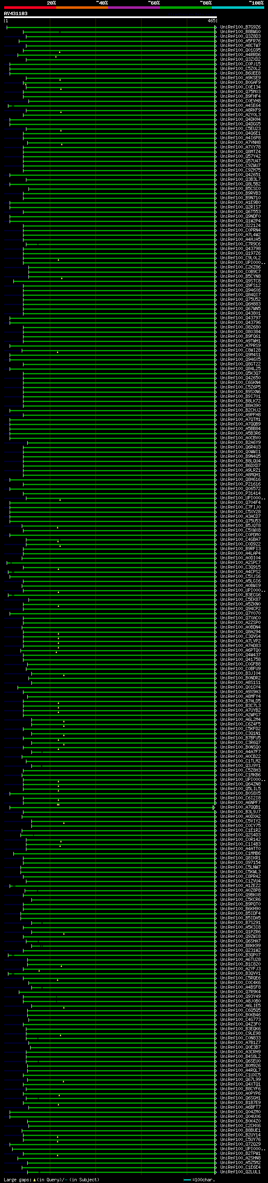Select hit label UniRef100_Q1W2P4

pos(240,221)
